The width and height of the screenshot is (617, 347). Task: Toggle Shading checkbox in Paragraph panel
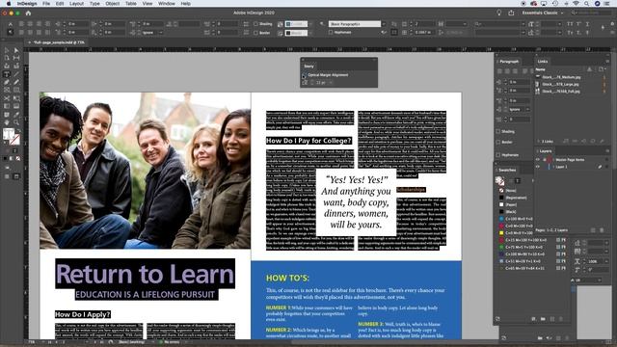click(498, 131)
